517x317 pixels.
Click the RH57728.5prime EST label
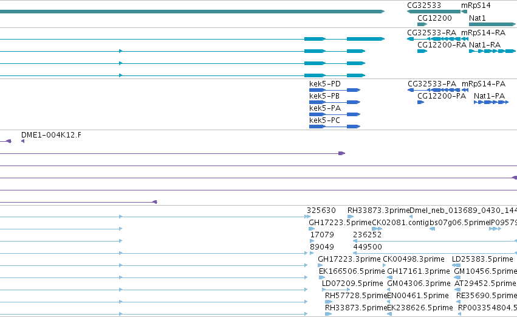point(356,296)
